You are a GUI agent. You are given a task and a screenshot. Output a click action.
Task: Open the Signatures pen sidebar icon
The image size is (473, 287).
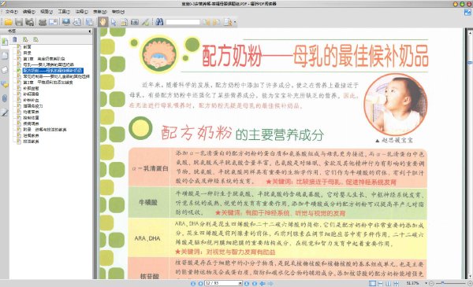coord(5,112)
